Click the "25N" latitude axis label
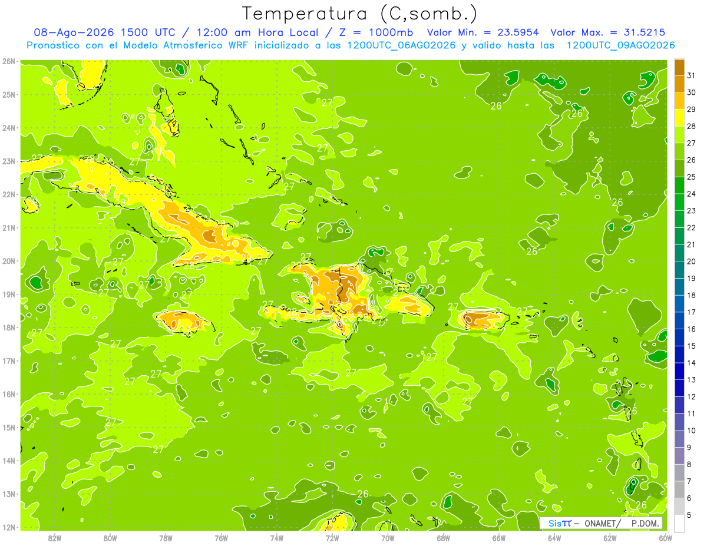The width and height of the screenshot is (707, 546). 9,94
